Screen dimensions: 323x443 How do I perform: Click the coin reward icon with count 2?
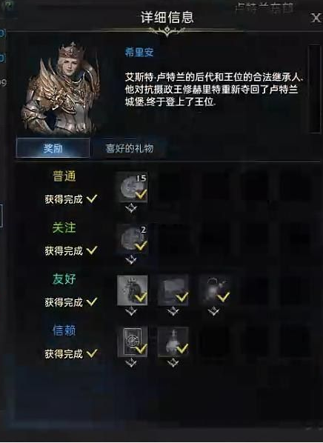(133, 239)
